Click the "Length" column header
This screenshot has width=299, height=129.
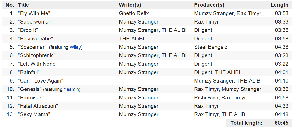[x=279, y=5]
